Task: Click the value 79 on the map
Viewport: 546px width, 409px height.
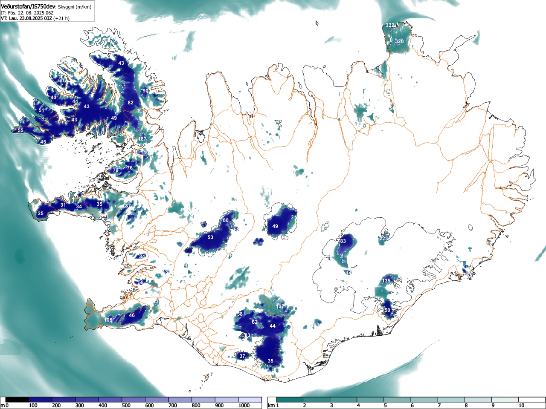Action: (116, 170)
